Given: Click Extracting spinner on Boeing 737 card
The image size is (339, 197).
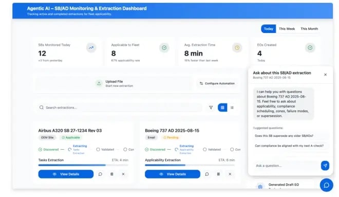Looking at the screenshot, I should (x=176, y=150).
